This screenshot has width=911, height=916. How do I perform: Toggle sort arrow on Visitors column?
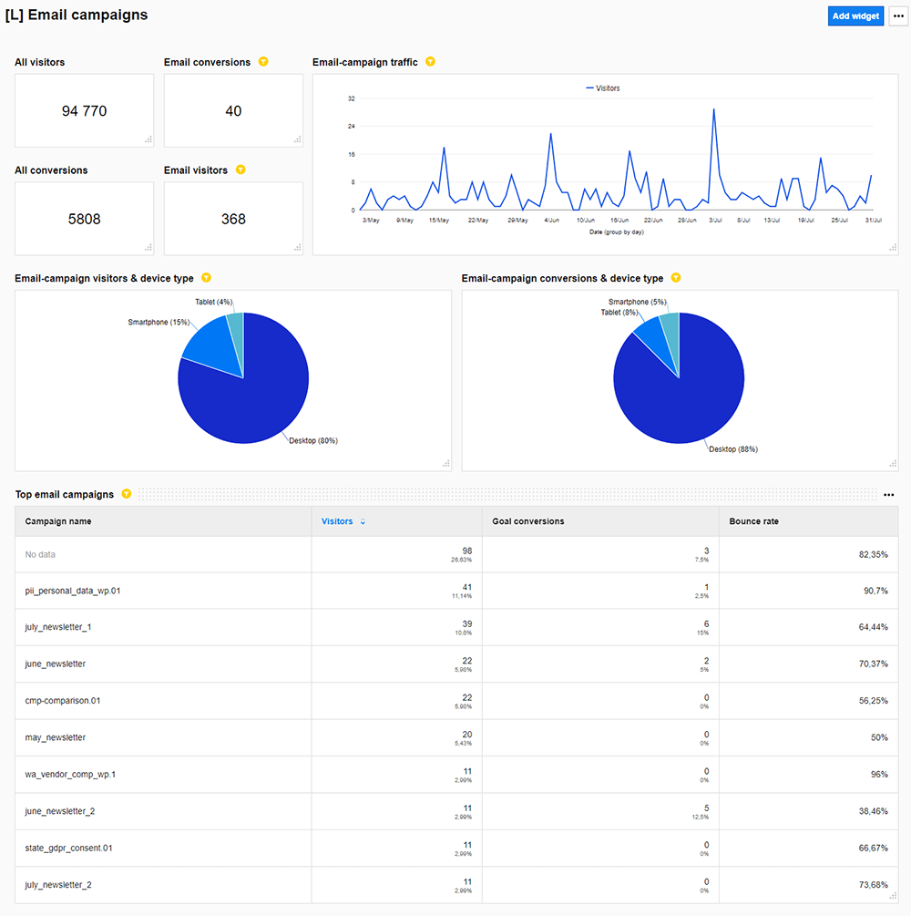pos(363,522)
